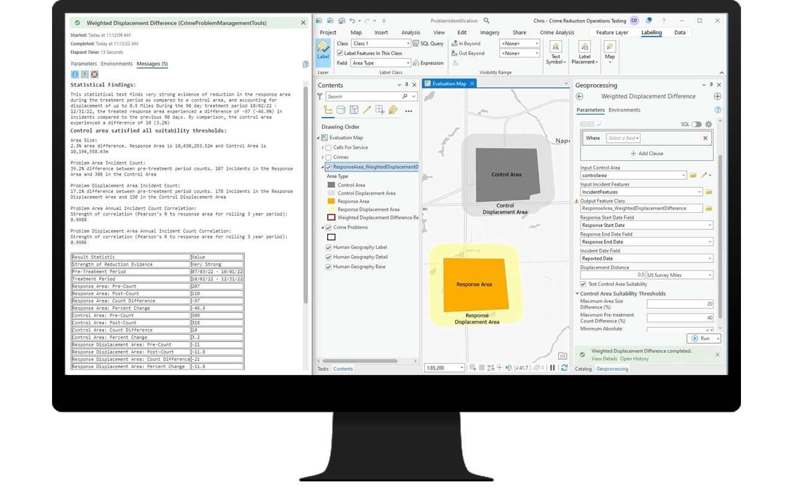Image resolution: width=793 pixels, height=495 pixels.
Task: Open the Response Start Date Field dropdown
Action: (x=647, y=225)
